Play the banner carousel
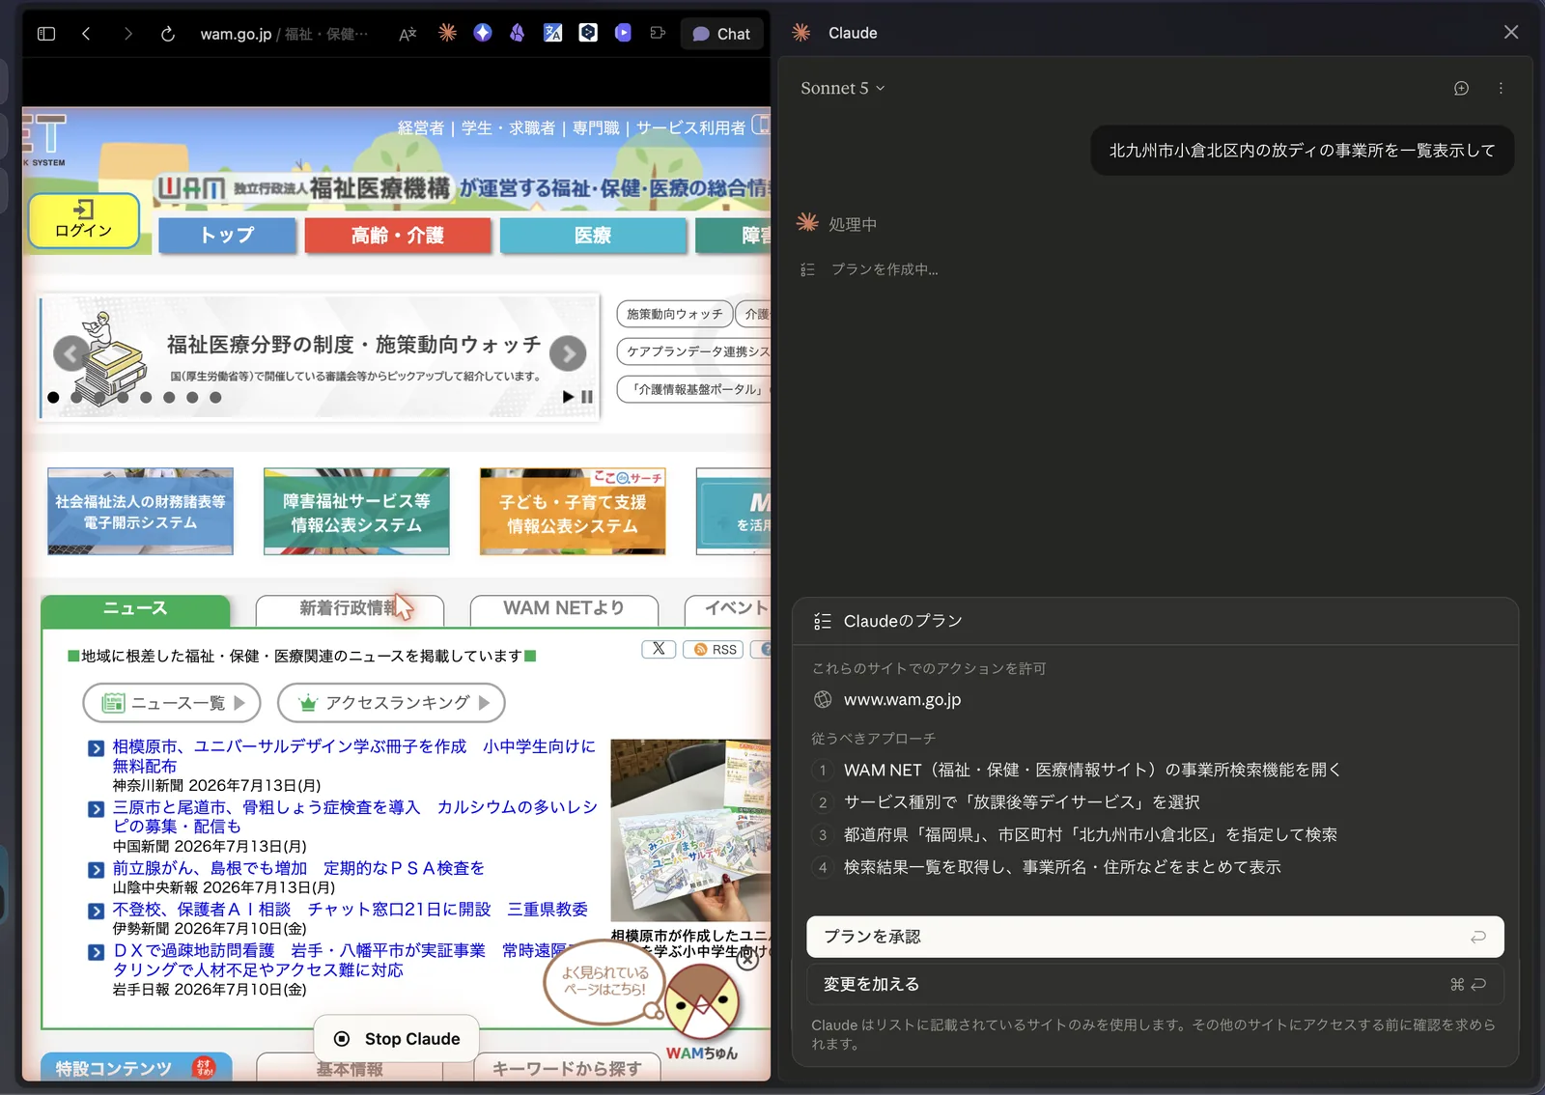 (569, 397)
